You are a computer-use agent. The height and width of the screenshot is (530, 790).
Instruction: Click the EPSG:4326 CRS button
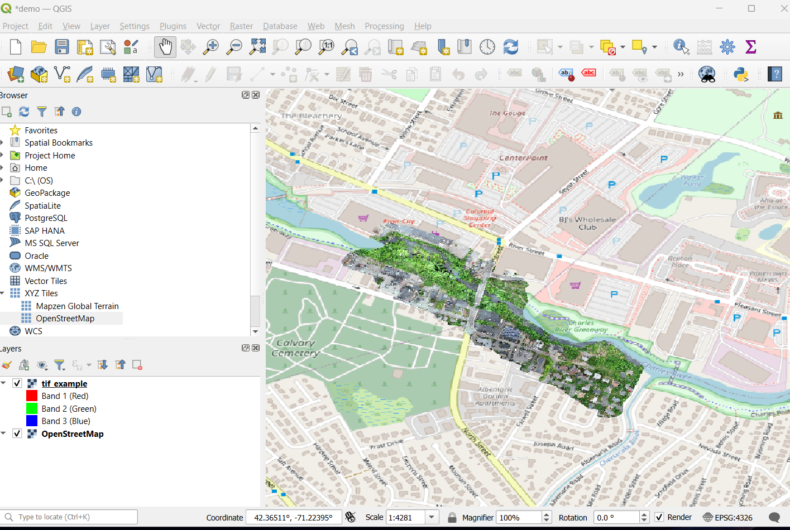coord(727,518)
